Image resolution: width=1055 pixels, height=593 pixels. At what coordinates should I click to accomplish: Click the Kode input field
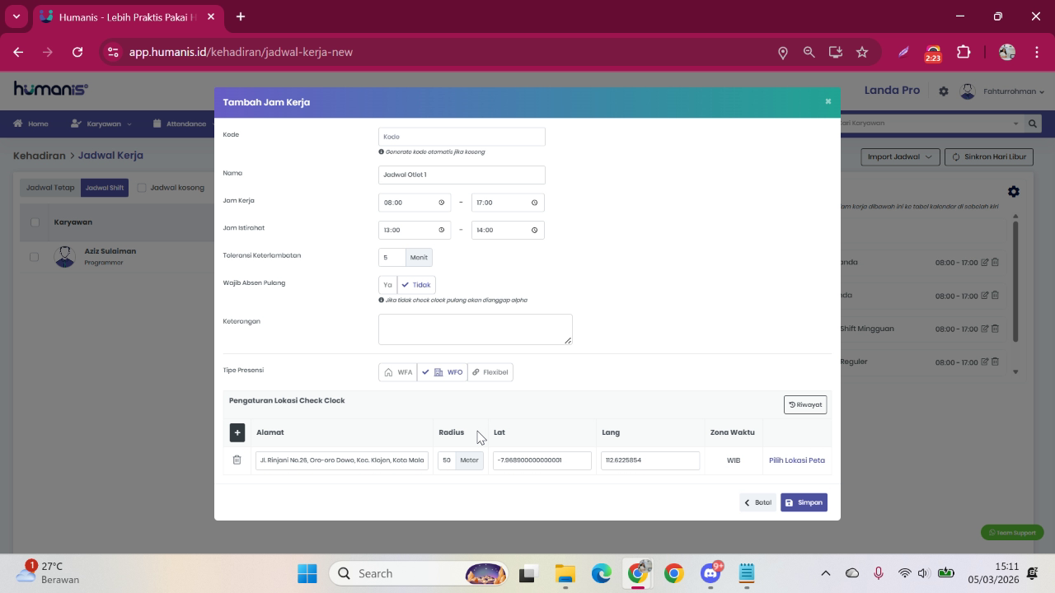point(462,137)
